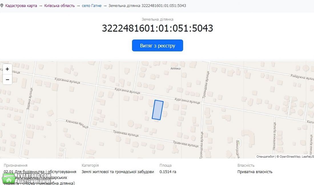
Task: Open the OpenStreetMap attribution link
Action: 290,156
